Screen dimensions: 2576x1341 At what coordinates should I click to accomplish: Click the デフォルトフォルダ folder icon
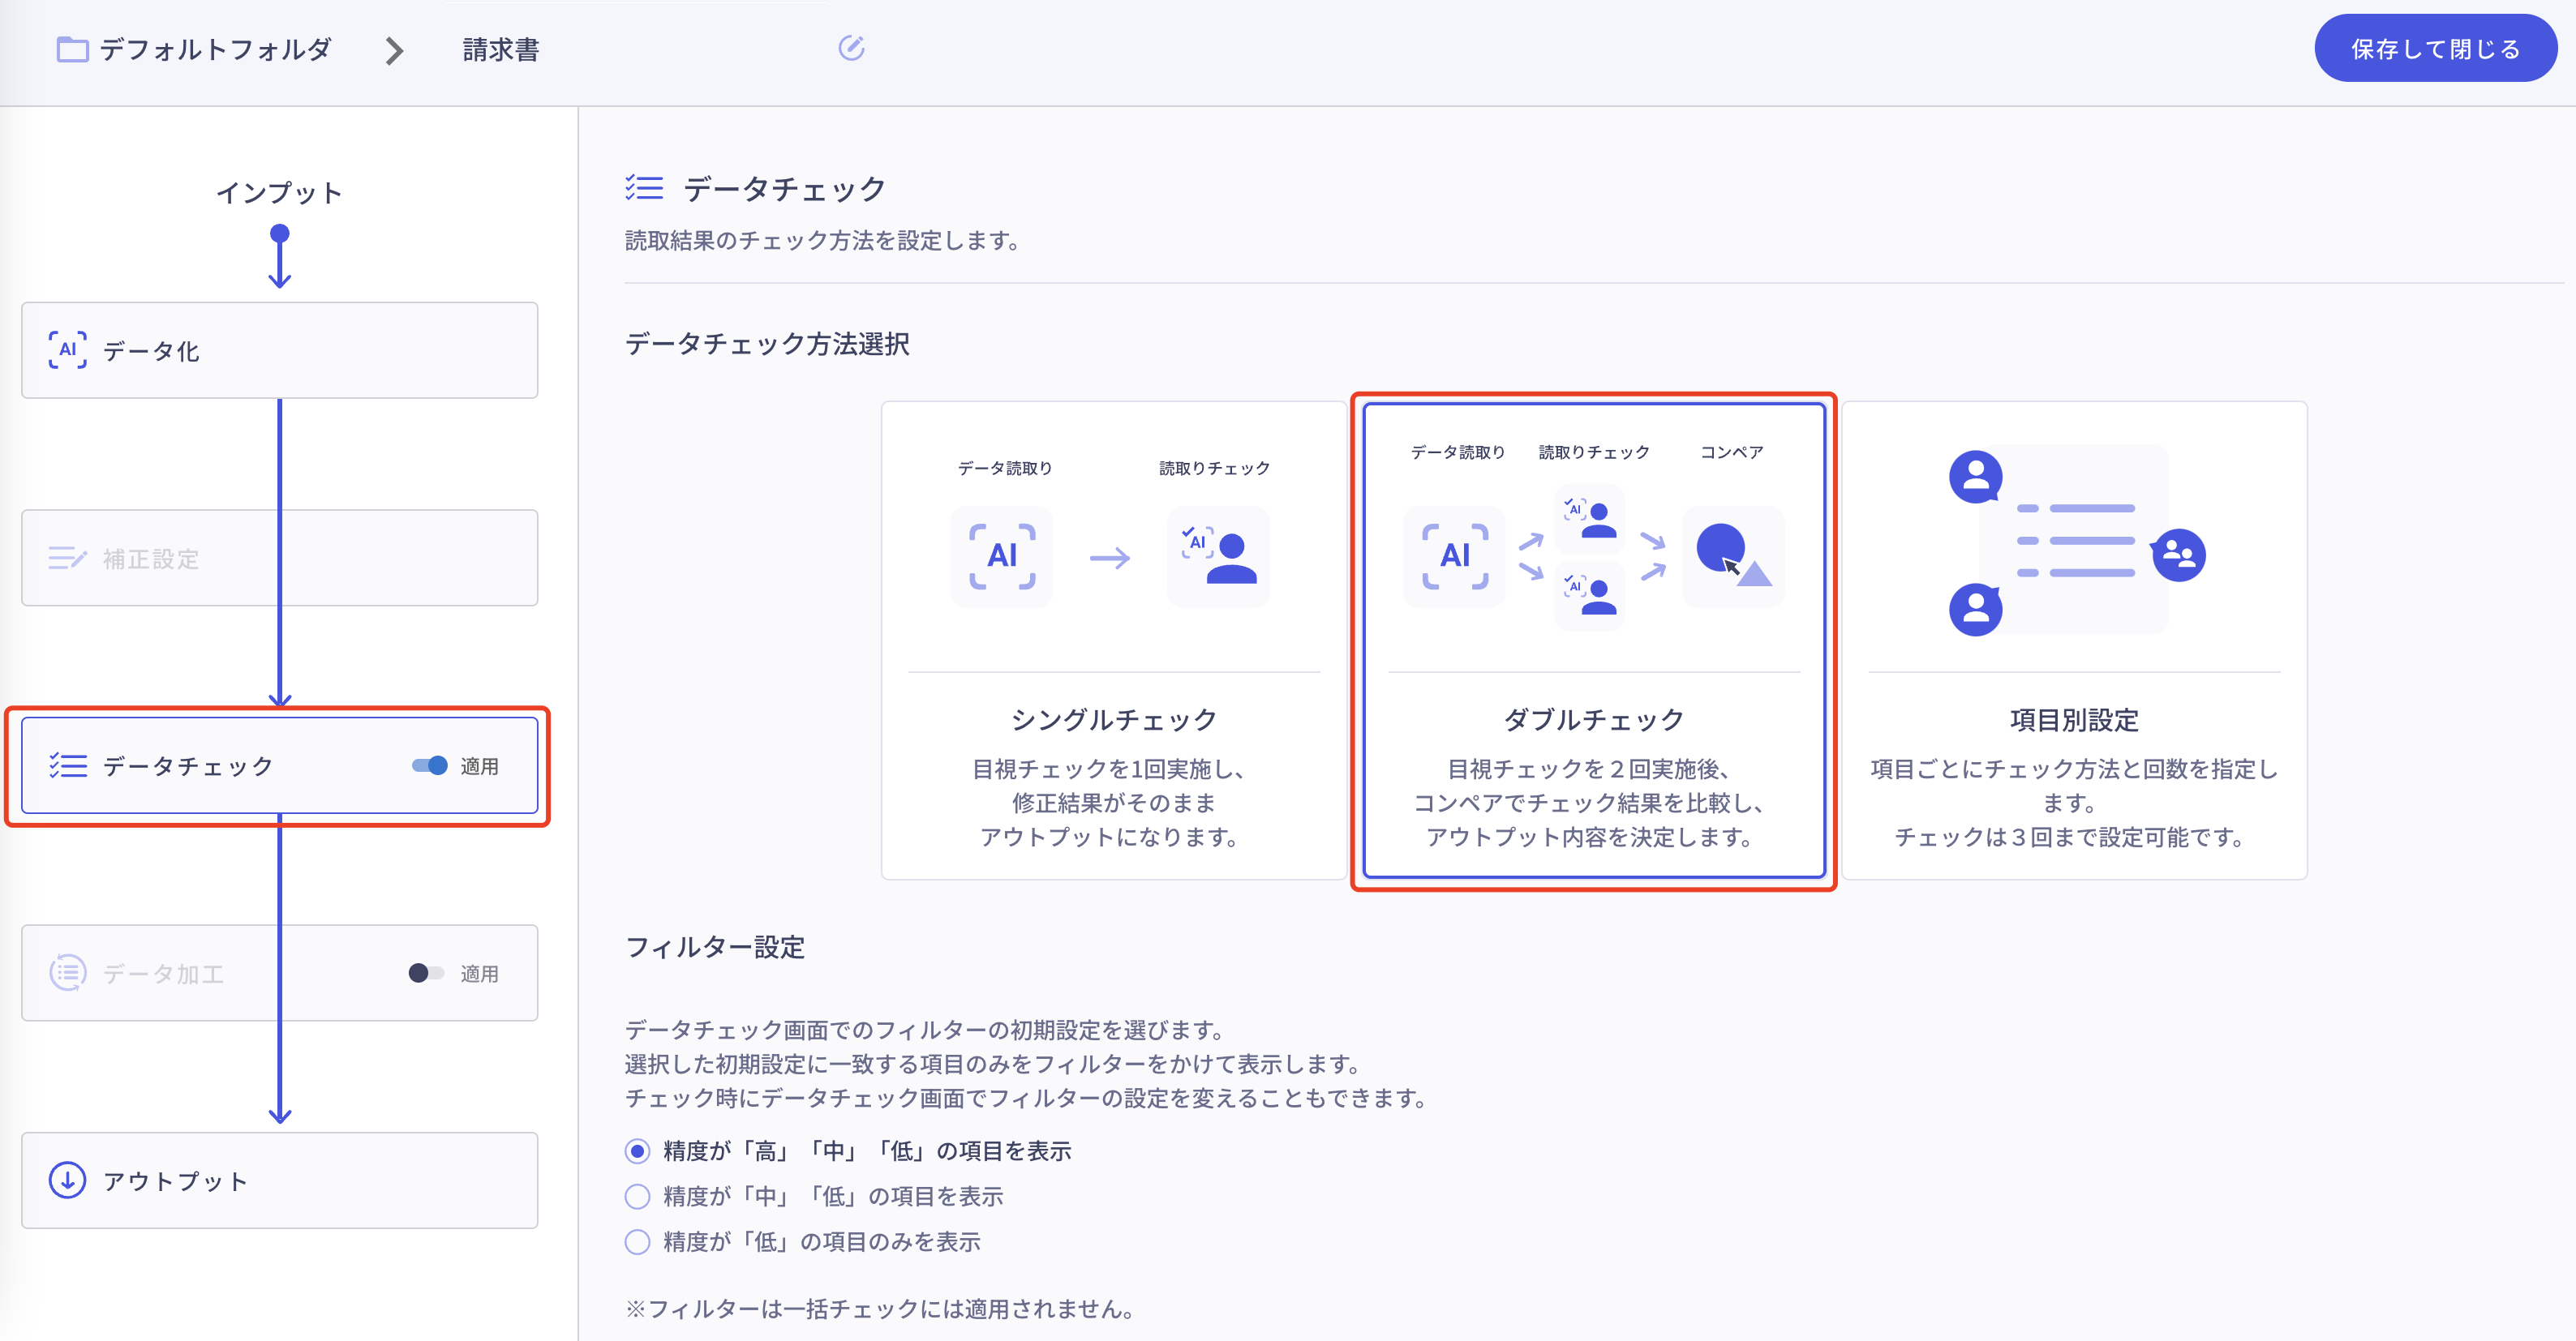click(72, 49)
